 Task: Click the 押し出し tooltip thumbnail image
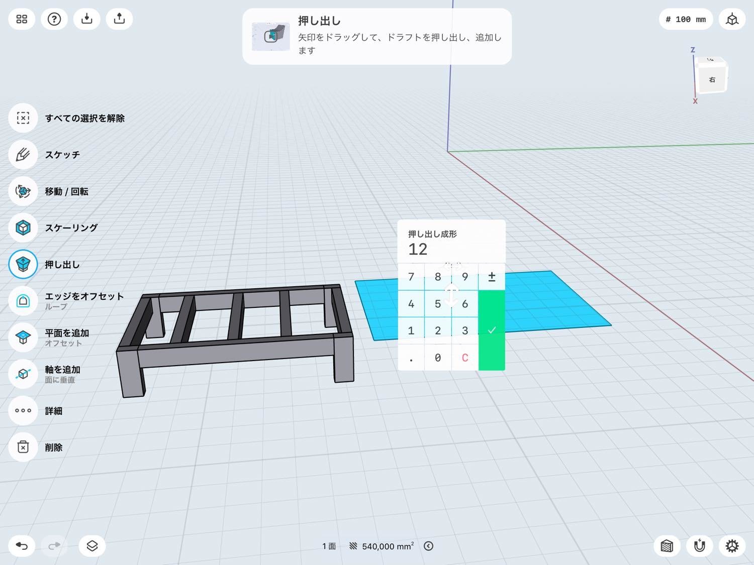click(271, 36)
